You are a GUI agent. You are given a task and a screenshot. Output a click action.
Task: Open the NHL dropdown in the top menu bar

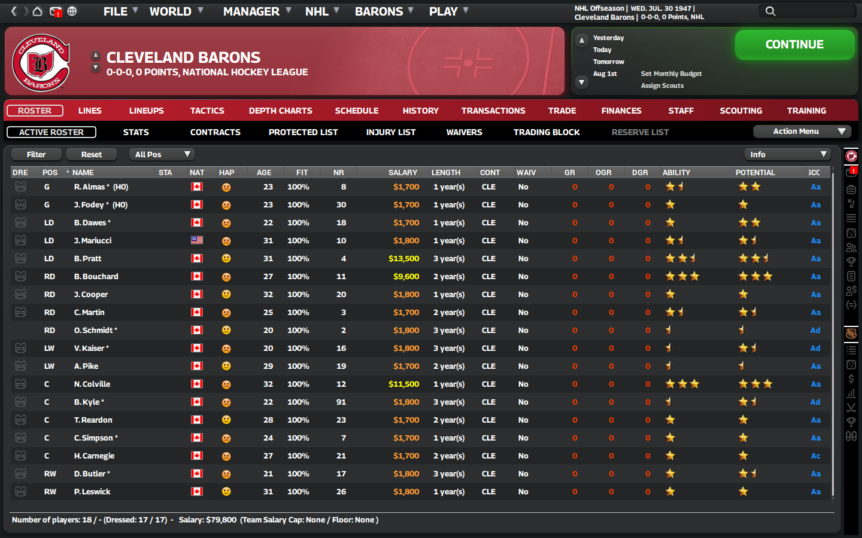tap(322, 11)
